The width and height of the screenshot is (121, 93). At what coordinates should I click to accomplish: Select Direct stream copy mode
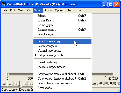coord(62,41)
